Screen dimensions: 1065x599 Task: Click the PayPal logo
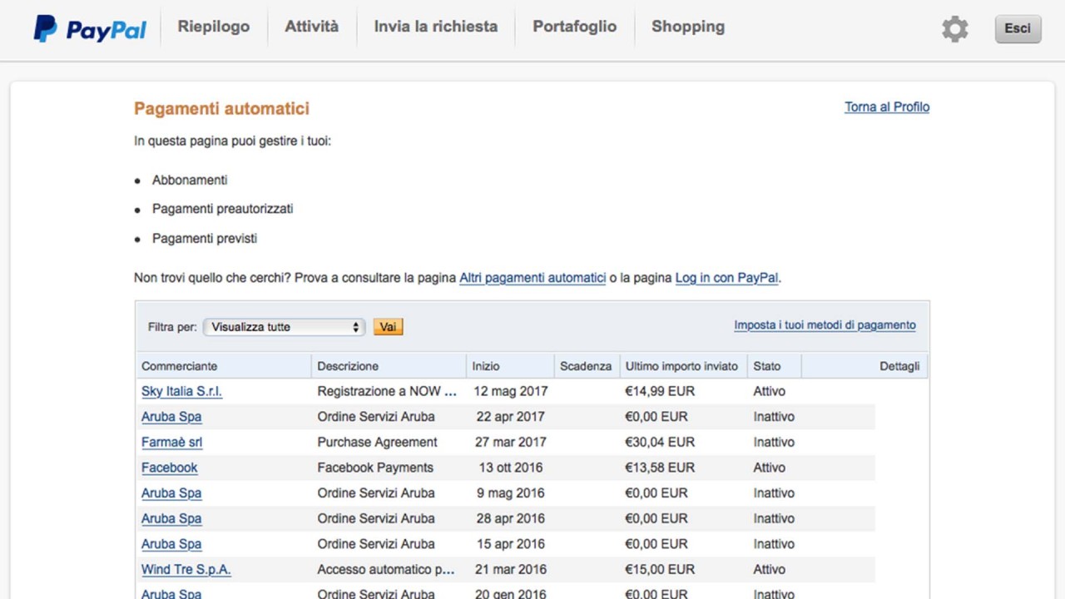point(90,29)
